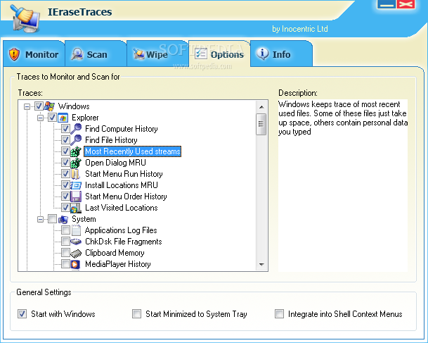This screenshot has height=343, width=428.
Task: Select Clipboard Memory entry
Action: click(115, 253)
